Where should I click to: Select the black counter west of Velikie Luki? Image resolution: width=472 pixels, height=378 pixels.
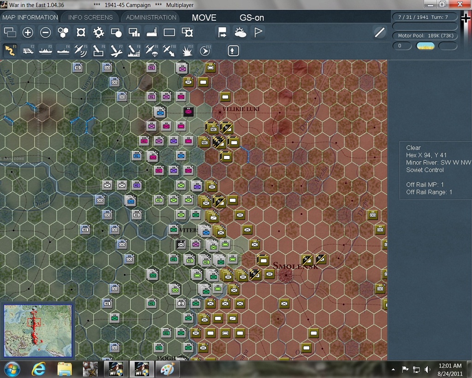pos(189,112)
